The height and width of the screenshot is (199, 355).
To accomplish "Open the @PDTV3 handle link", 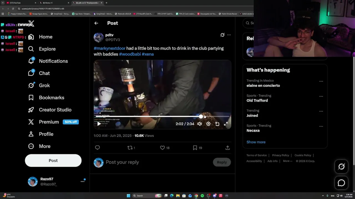I will (112, 40).
